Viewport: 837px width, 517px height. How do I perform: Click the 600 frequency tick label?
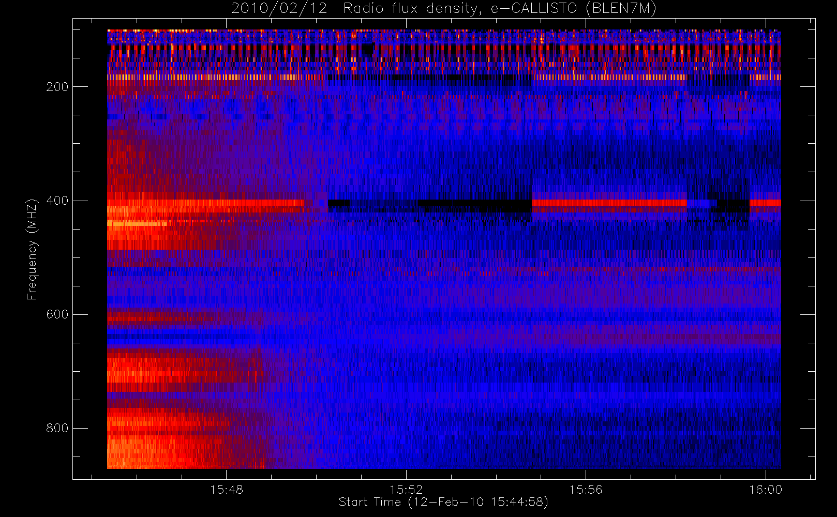point(57,314)
